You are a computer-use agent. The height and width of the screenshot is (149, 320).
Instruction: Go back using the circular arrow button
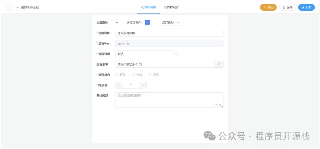pyautogui.click(x=8, y=7)
